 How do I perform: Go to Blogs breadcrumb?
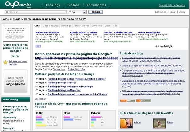pos(16,19)
